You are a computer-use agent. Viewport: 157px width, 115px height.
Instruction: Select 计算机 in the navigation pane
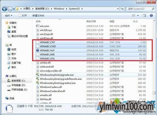(13, 76)
